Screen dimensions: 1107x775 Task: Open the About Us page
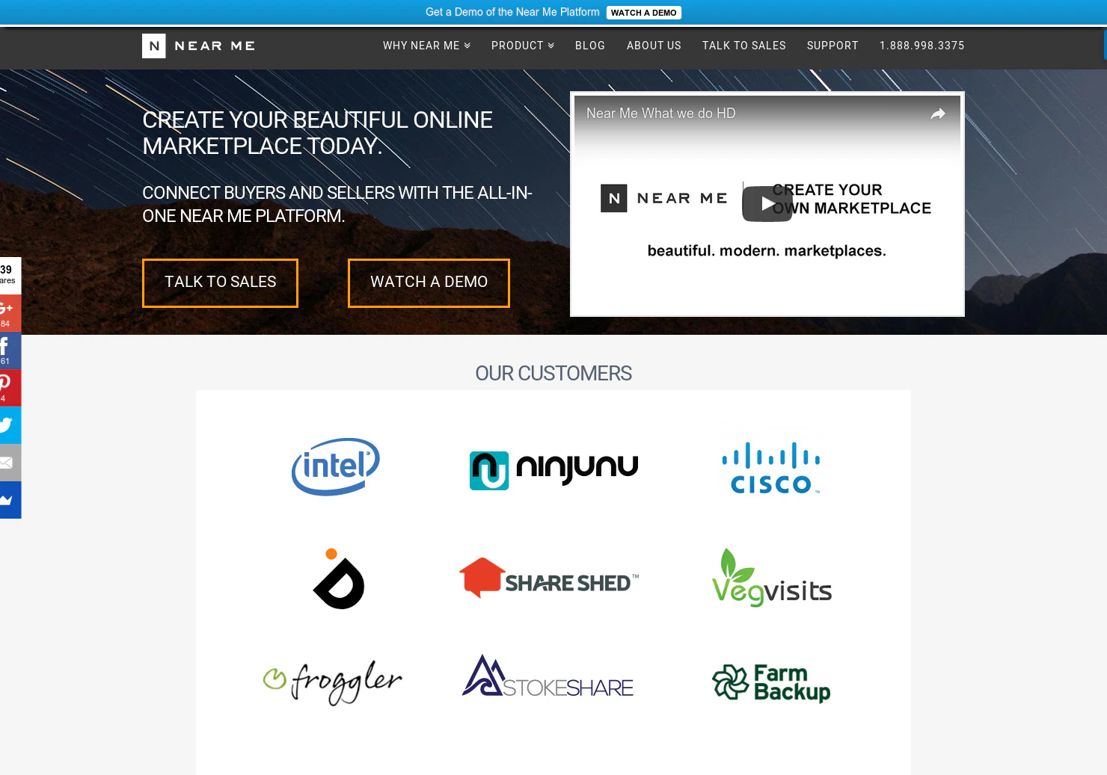[x=654, y=46]
